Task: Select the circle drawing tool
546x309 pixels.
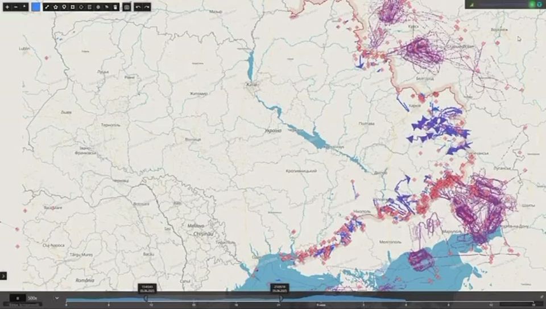Action: pos(81,7)
